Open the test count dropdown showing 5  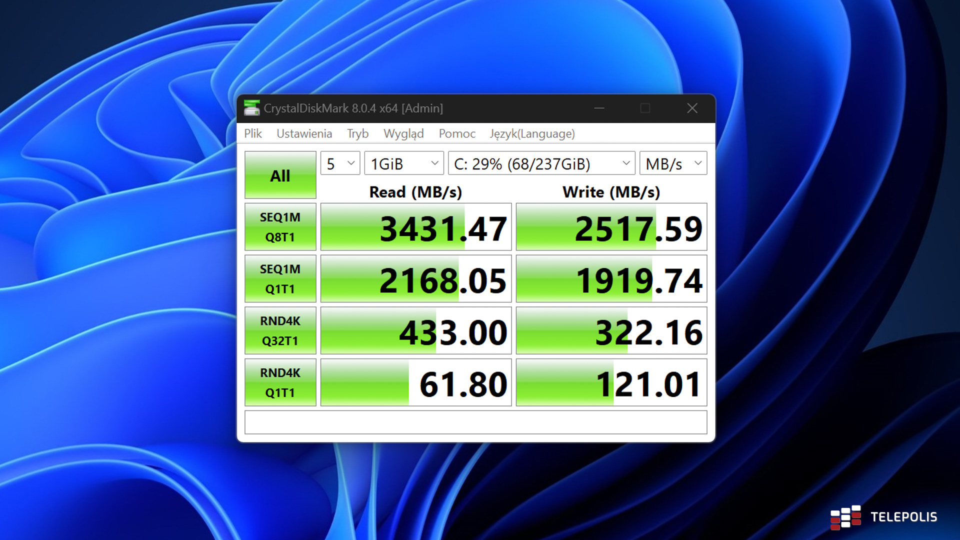[x=340, y=163]
